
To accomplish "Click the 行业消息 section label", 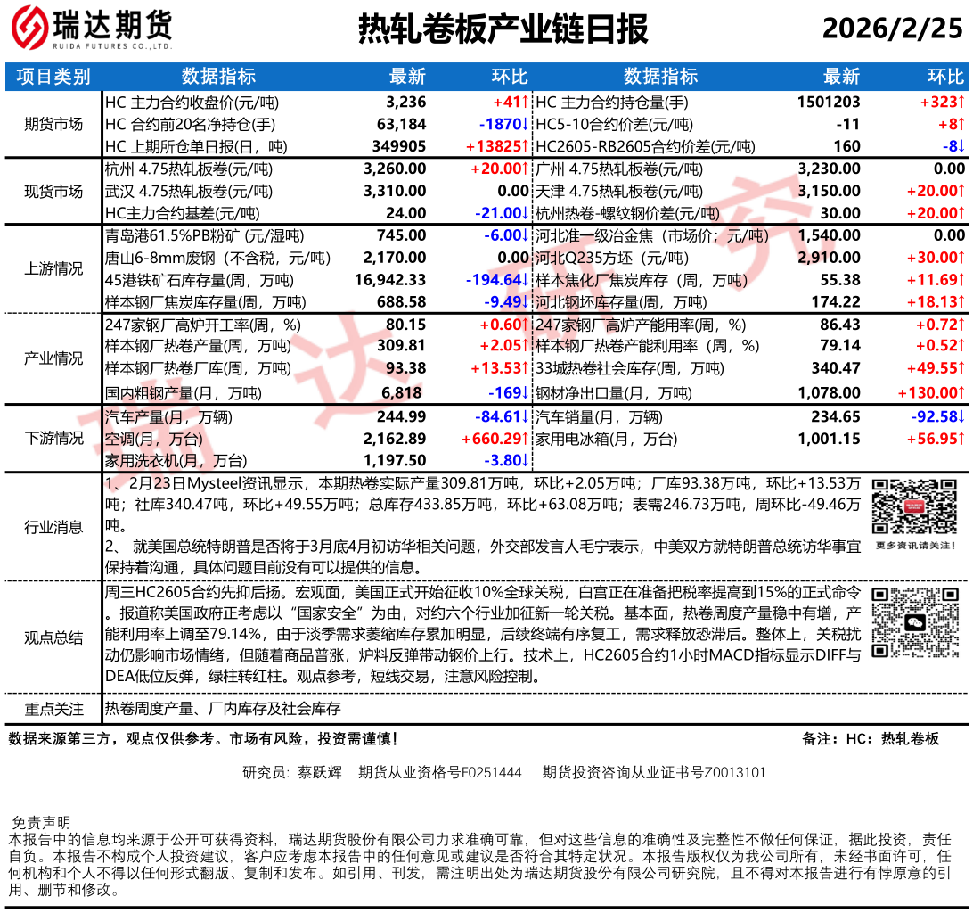I will 53,527.
